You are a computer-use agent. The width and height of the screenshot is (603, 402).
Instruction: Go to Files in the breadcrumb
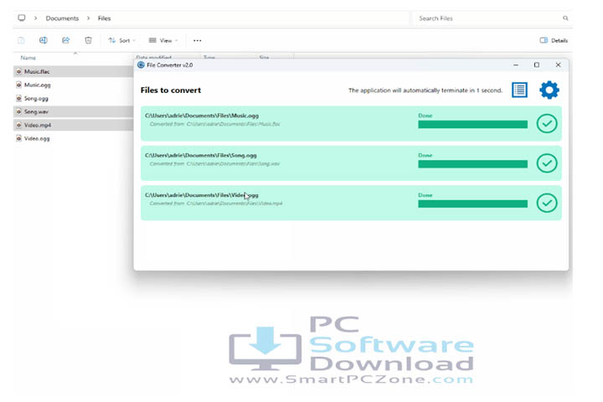click(x=104, y=18)
